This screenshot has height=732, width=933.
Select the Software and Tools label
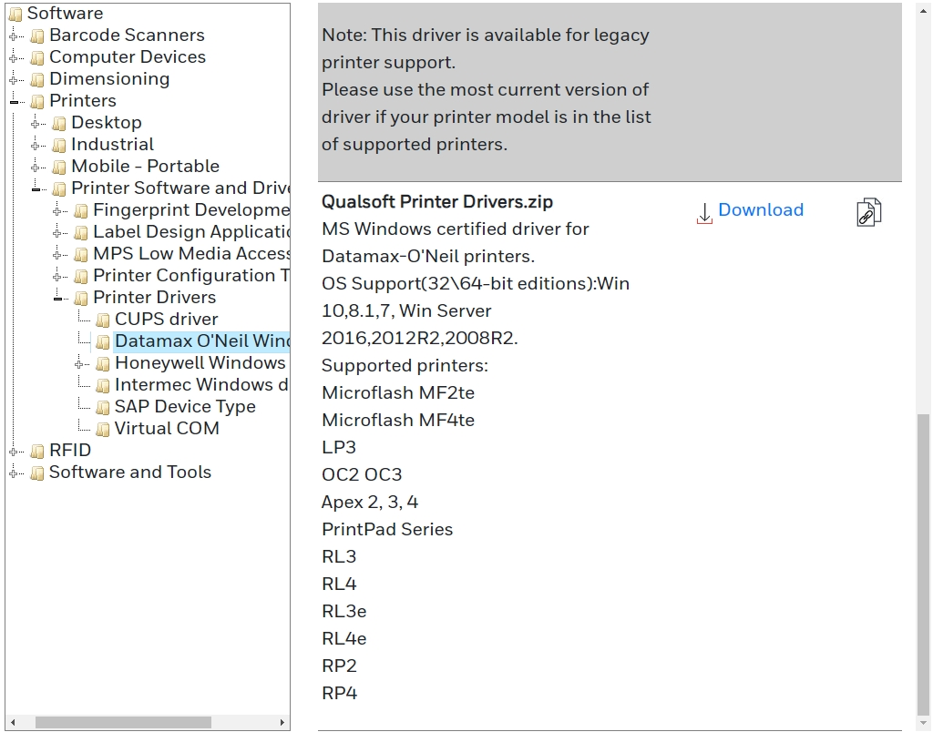point(129,473)
